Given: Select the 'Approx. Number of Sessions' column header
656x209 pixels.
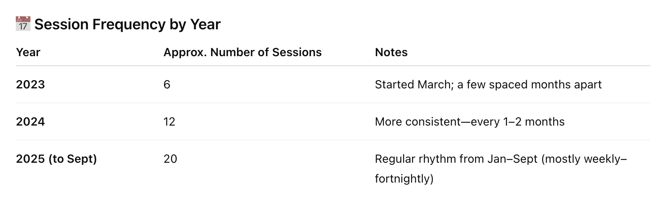Looking at the screenshot, I should click(x=242, y=52).
